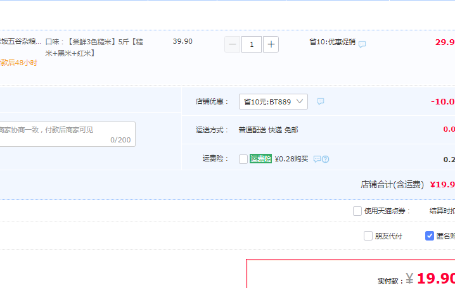The width and height of the screenshot is (455, 288).
Task: Click chat bubble icon beside 店铺优惠 dropdown
Action: 321,101
